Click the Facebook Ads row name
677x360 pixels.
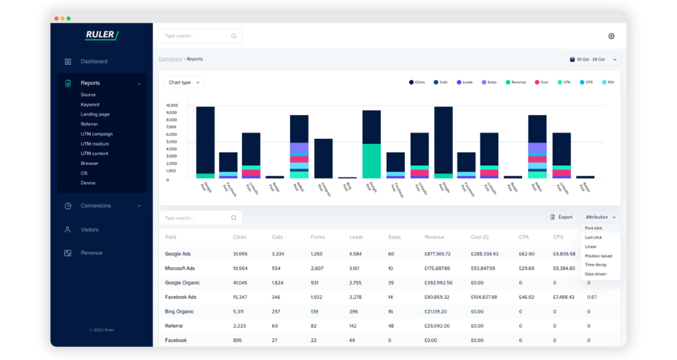[181, 297]
